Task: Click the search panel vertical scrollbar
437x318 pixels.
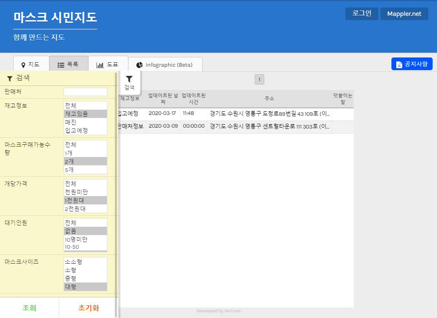Action: point(116,194)
